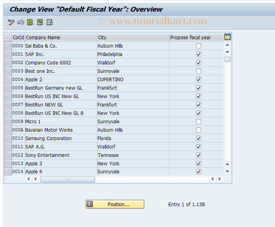Uncheck fiscal year box for BestRun Germany new GL
This screenshot has width=275, height=227.
[x=198, y=88]
